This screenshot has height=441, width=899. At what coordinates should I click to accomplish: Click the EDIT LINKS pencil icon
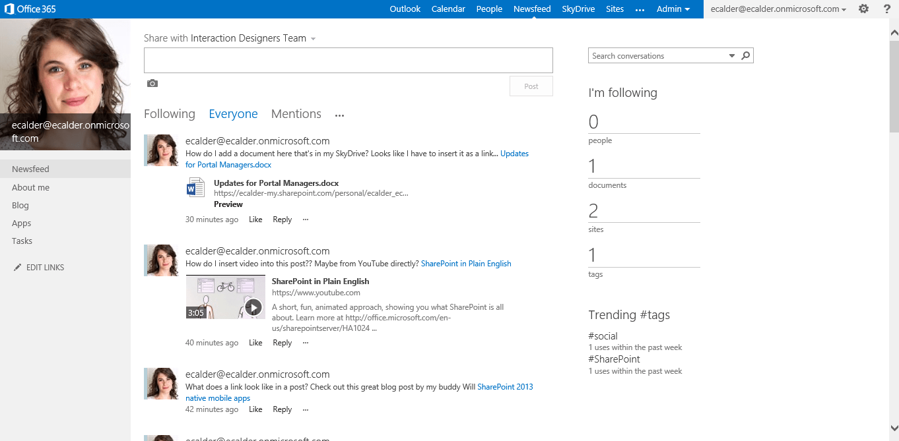tap(17, 268)
